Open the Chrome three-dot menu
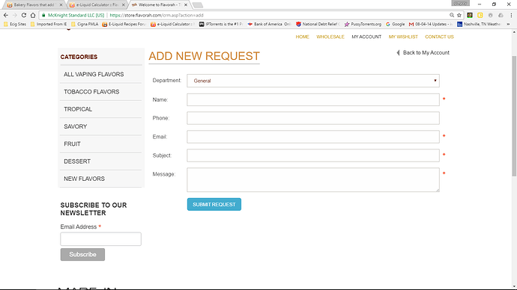This screenshot has height=290, width=517. pos(511,15)
